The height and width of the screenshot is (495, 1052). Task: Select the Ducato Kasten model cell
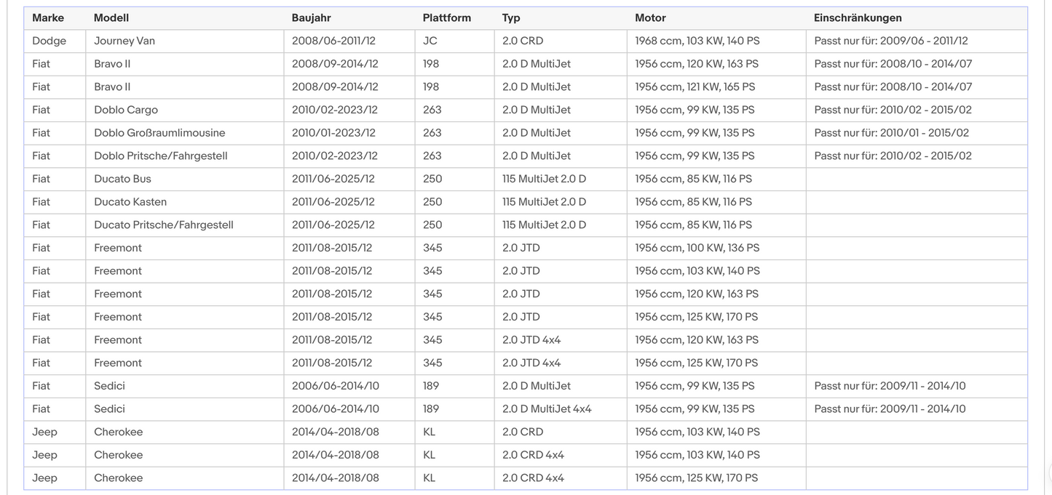(x=185, y=202)
